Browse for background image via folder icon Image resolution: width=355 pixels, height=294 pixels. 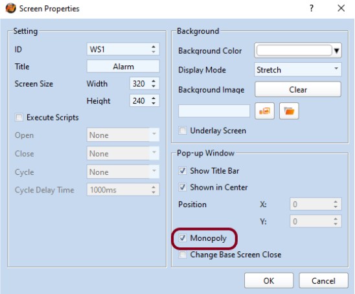tap(289, 111)
